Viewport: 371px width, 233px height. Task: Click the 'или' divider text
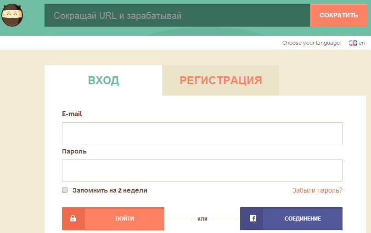click(x=202, y=219)
